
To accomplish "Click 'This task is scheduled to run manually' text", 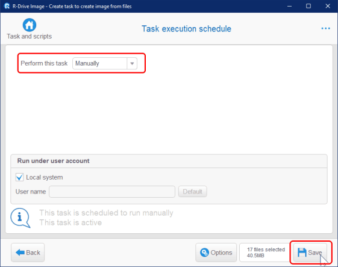I will coord(106,213).
